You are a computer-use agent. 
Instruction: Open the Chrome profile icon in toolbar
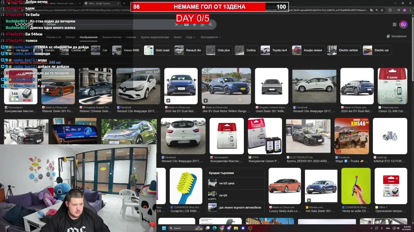coord(404,10)
